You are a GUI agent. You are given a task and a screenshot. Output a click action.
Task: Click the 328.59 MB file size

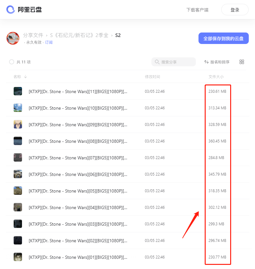pyautogui.click(x=217, y=124)
